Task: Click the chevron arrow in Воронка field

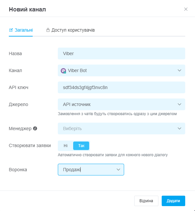Action: tap(118, 170)
